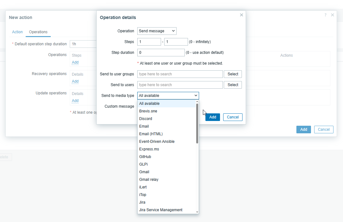Click the help question mark icon
The width and height of the screenshot is (343, 222).
[x=325, y=15]
